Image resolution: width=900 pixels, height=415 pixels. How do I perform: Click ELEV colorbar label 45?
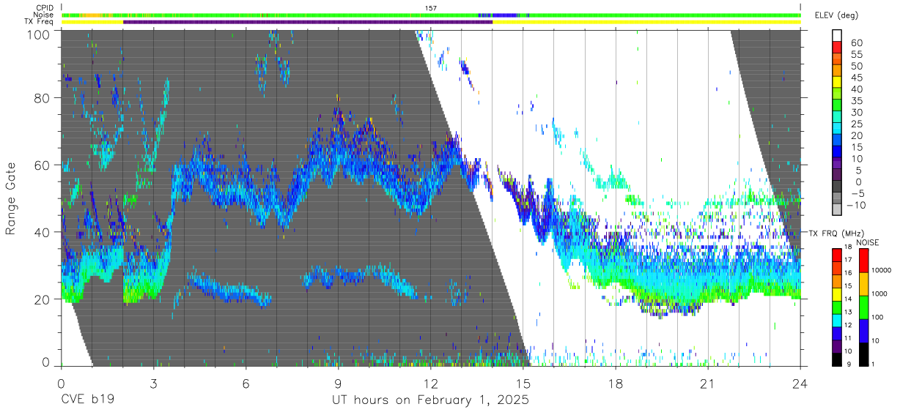(856, 78)
